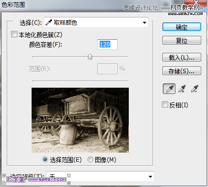The image size is (208, 187).
Task: Tick the 反相(I) invert checkbox
Action: [165, 105]
